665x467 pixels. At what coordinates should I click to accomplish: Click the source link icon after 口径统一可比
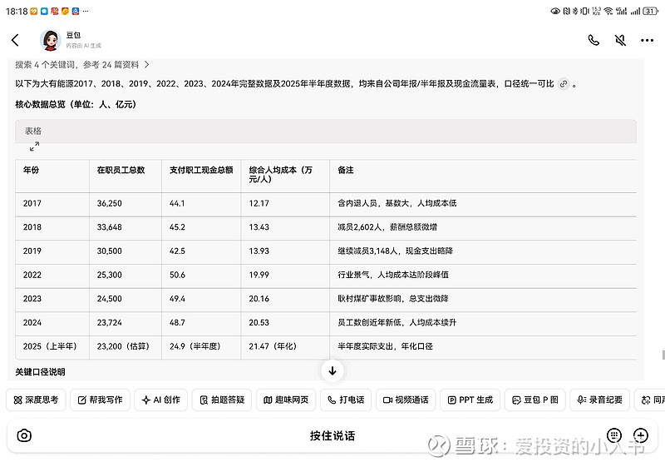tap(564, 84)
